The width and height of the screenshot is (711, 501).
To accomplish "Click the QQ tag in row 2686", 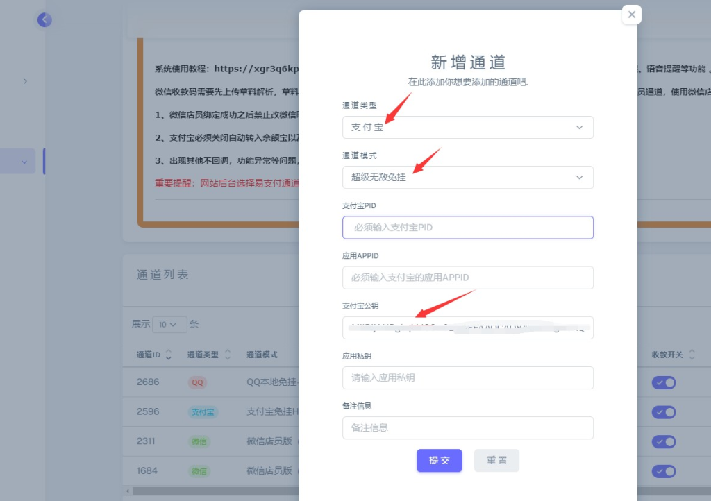I will [x=197, y=382].
